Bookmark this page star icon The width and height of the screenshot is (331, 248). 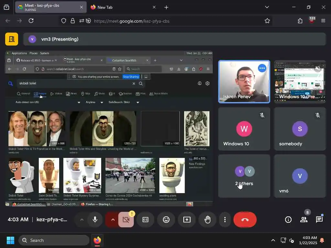267,21
